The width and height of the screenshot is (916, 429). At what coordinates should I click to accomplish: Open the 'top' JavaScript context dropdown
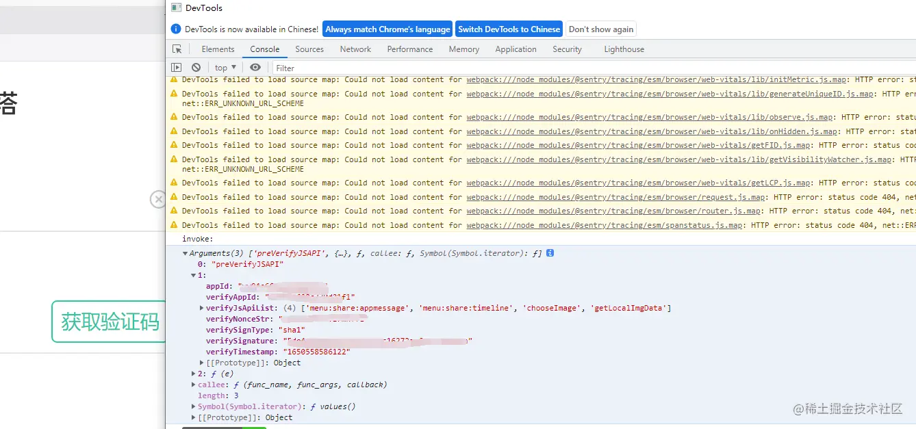pyautogui.click(x=225, y=68)
